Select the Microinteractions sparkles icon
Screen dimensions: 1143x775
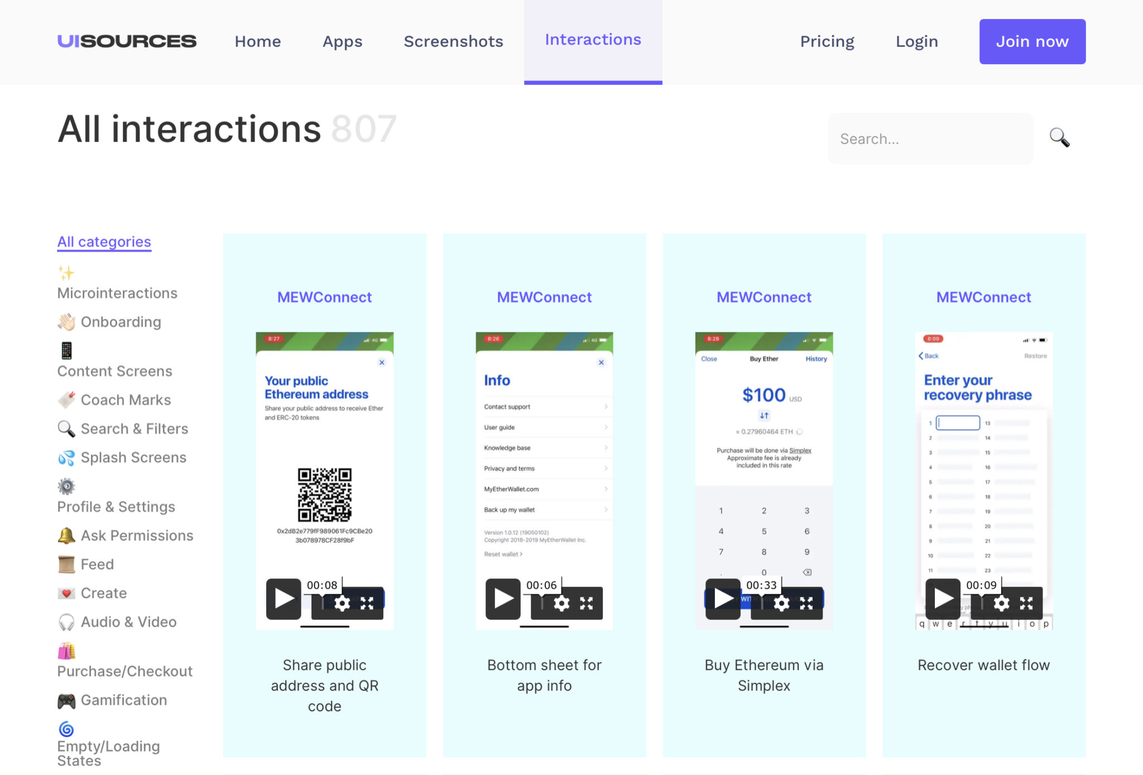click(65, 274)
